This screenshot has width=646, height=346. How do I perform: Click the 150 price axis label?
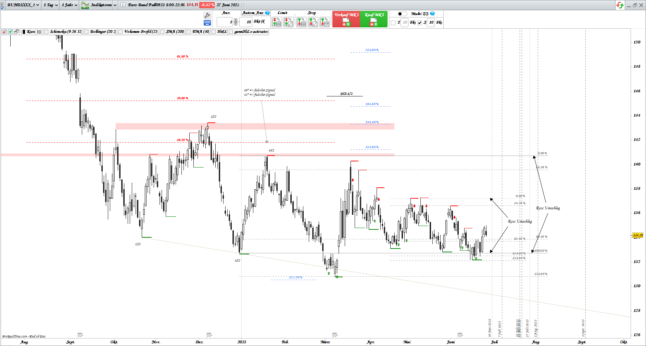click(x=637, y=42)
